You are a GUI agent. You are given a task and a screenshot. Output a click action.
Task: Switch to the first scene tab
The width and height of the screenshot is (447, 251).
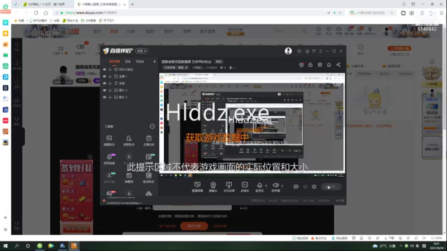pyautogui.click(x=115, y=61)
